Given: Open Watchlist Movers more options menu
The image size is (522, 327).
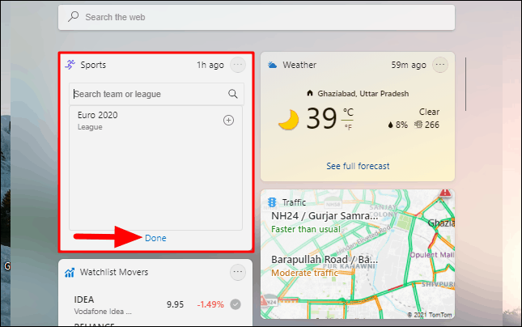Looking at the screenshot, I should tap(238, 272).
